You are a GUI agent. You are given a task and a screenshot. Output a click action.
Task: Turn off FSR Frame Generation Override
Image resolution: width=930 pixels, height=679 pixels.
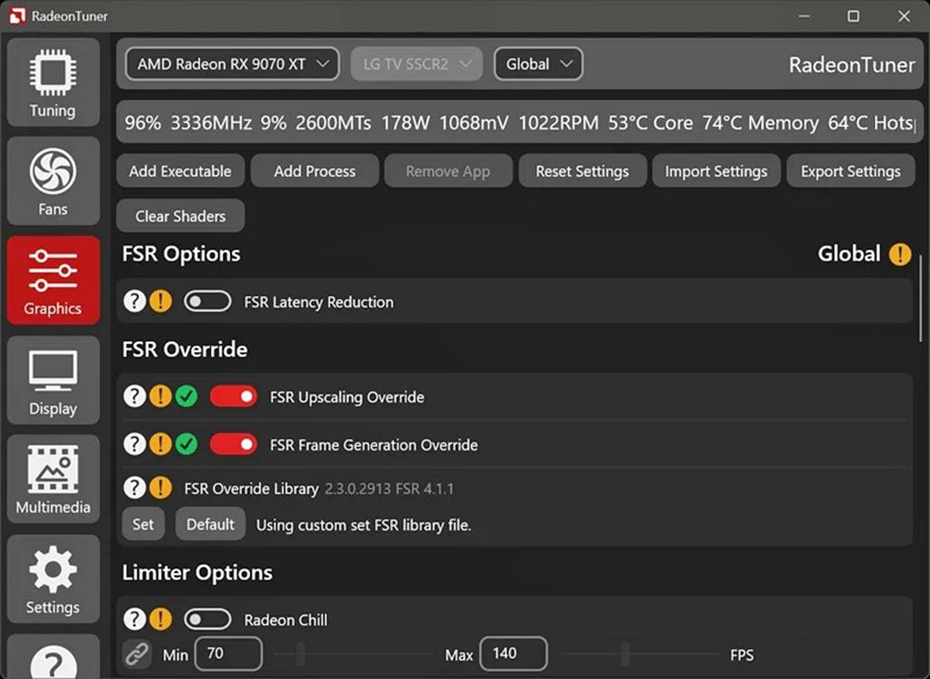pos(233,444)
